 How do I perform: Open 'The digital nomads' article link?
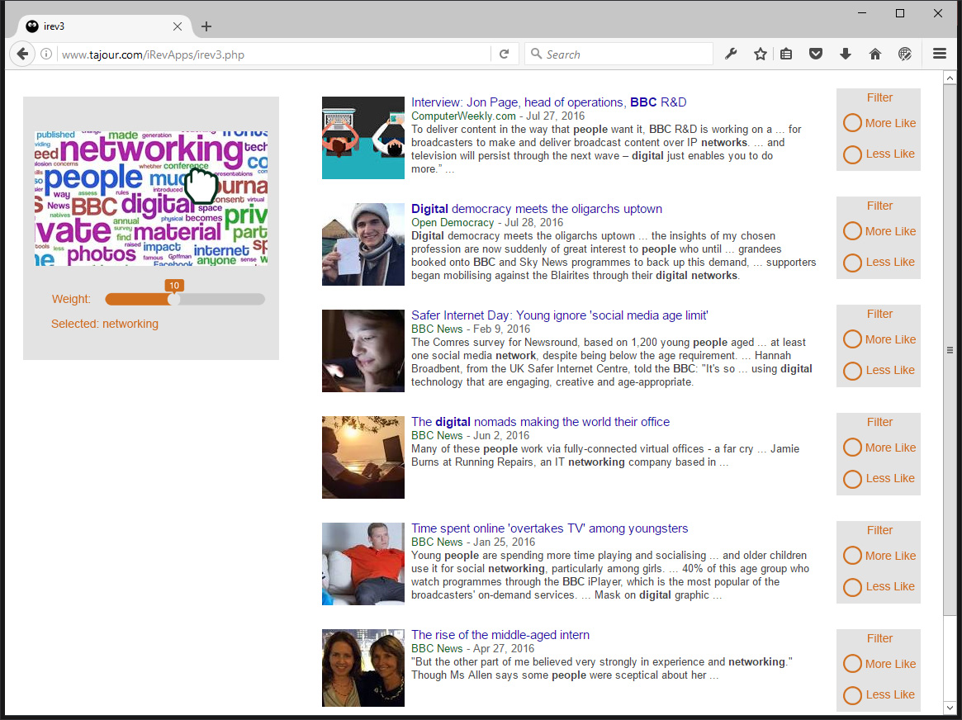540,422
